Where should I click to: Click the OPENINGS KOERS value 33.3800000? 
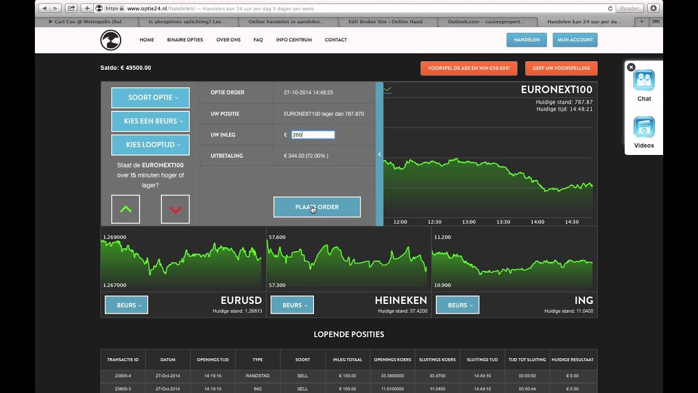[392, 376]
